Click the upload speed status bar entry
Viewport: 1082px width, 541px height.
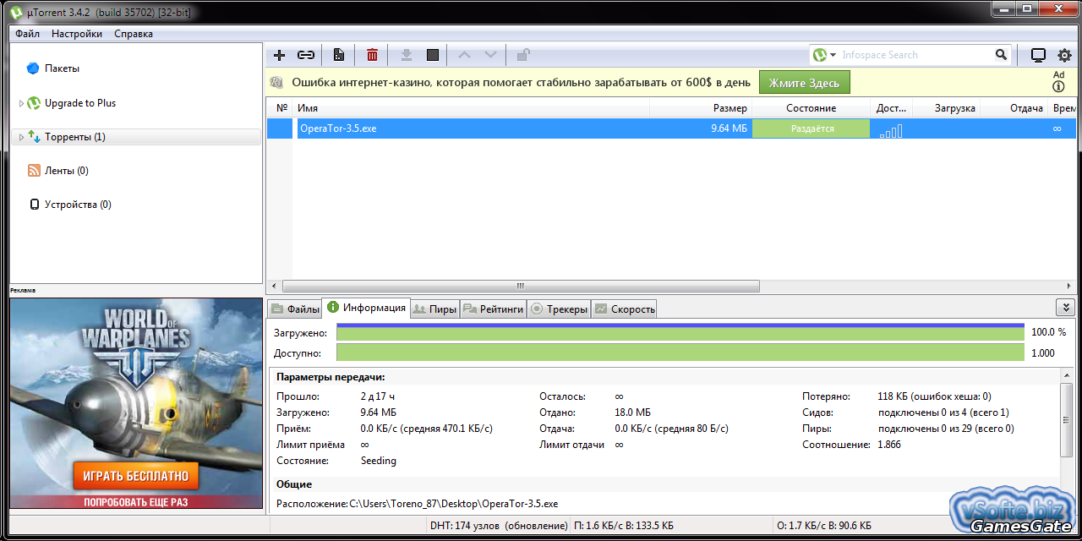(x=823, y=526)
